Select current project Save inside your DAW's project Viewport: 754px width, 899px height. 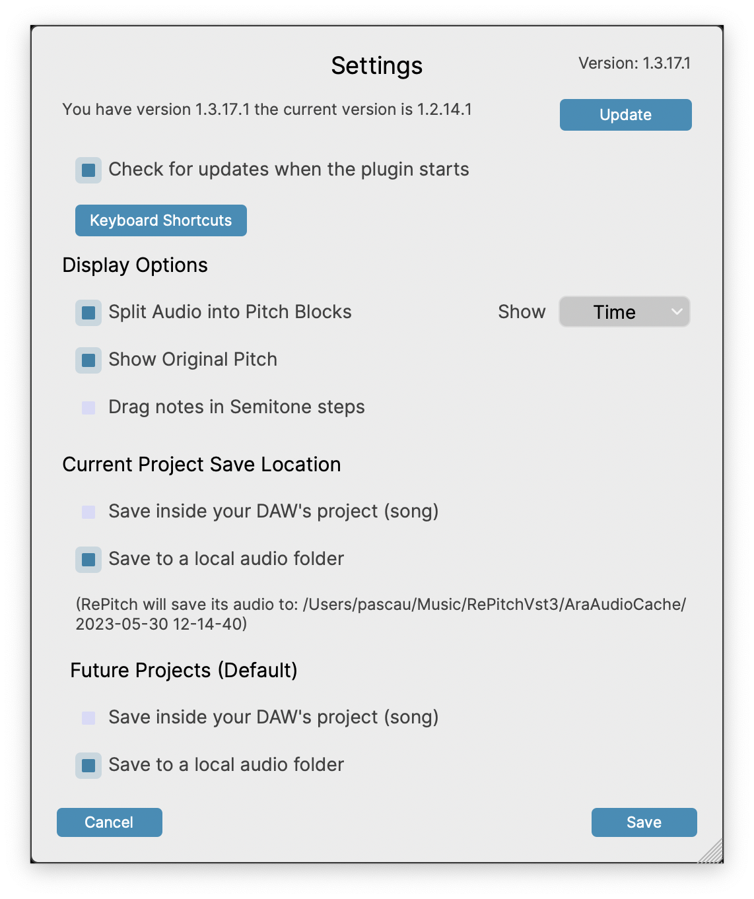coord(88,512)
